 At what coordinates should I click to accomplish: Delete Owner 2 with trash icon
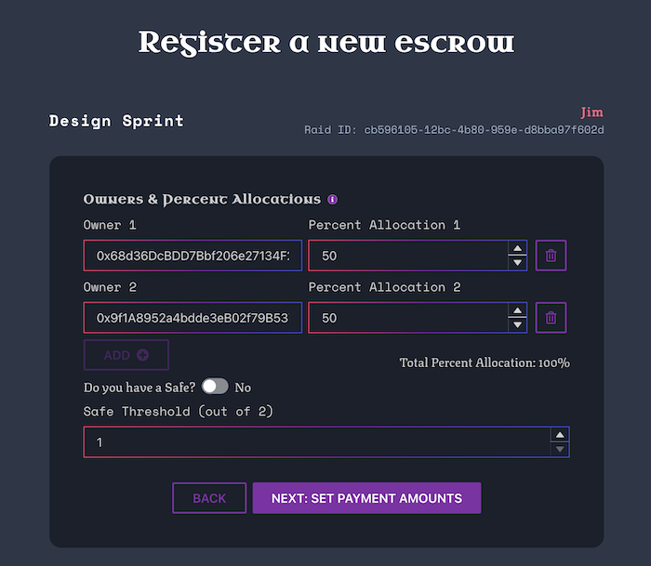click(x=551, y=318)
